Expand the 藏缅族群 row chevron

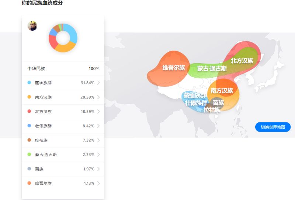99,83
